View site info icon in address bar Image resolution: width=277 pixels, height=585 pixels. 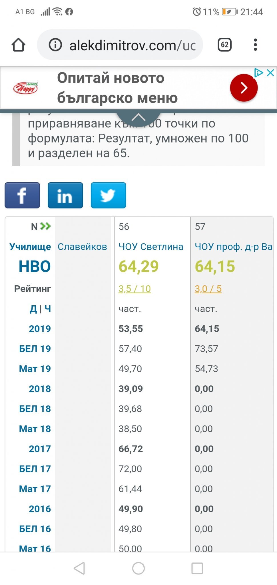[x=55, y=45]
